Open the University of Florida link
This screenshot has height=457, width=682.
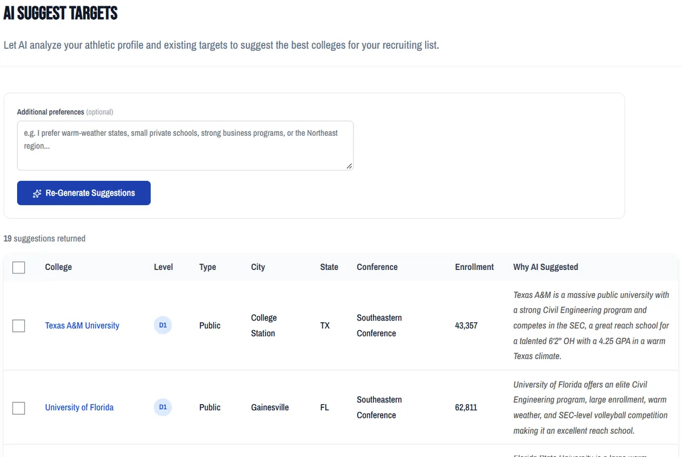point(80,408)
